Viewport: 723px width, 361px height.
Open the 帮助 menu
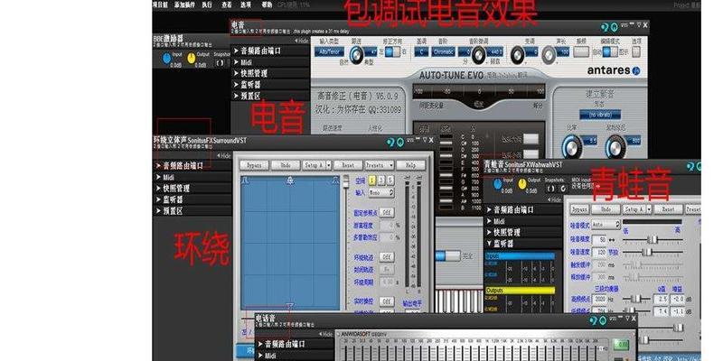267,5
